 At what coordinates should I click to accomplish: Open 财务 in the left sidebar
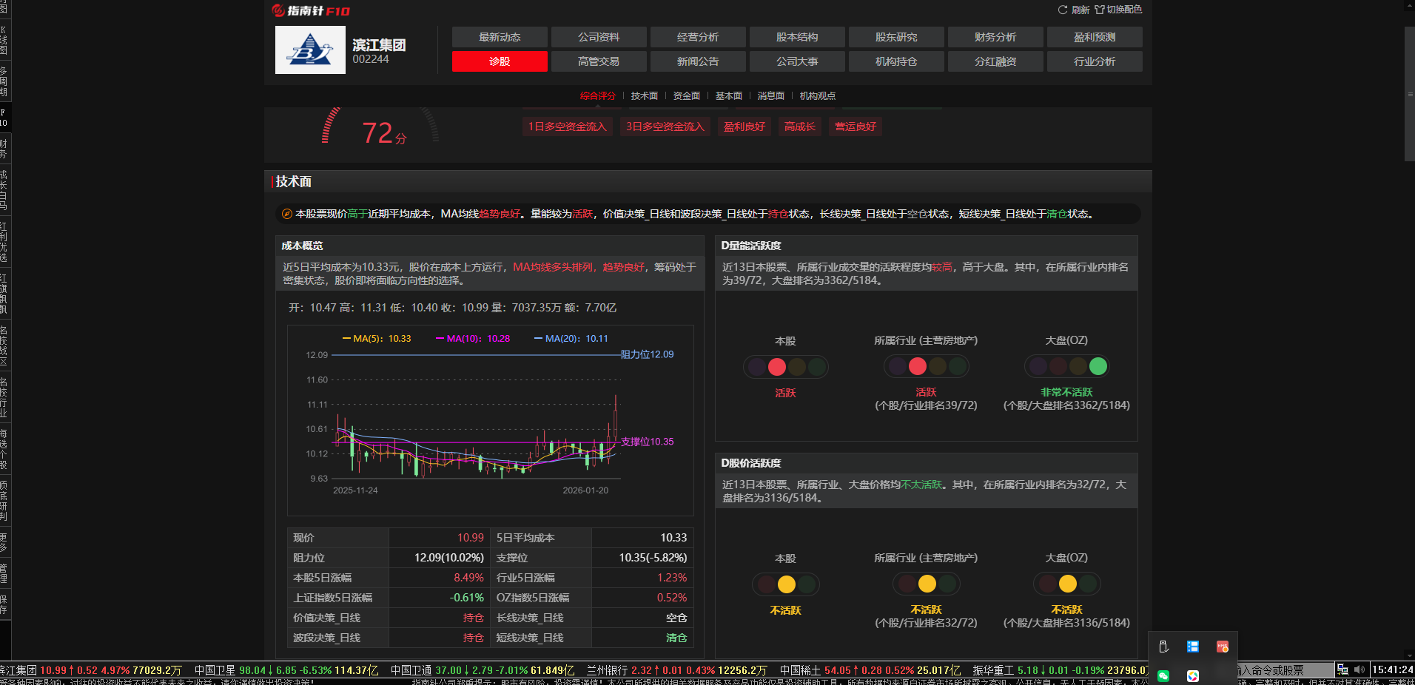[x=4, y=149]
